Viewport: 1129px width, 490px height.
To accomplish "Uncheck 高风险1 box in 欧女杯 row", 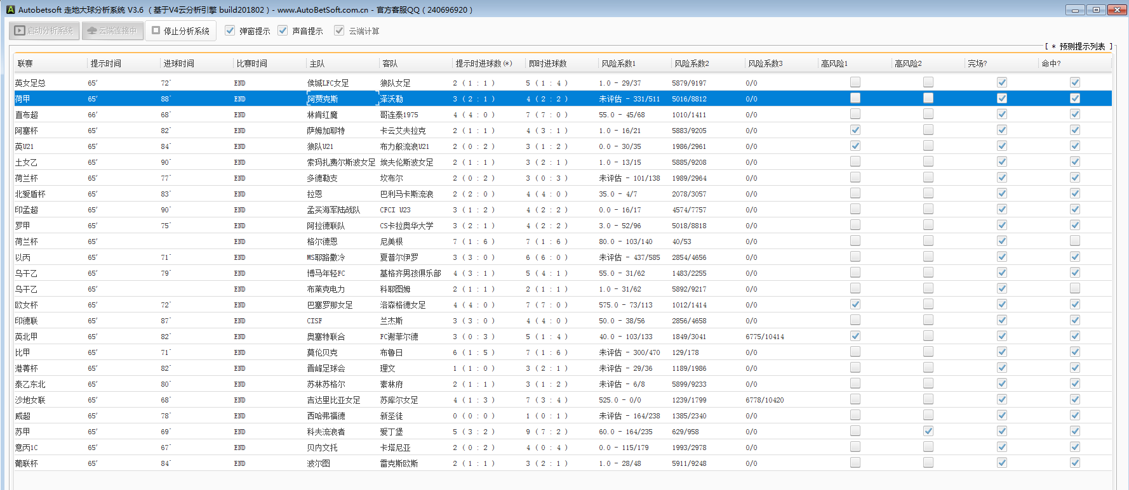I will click(855, 304).
